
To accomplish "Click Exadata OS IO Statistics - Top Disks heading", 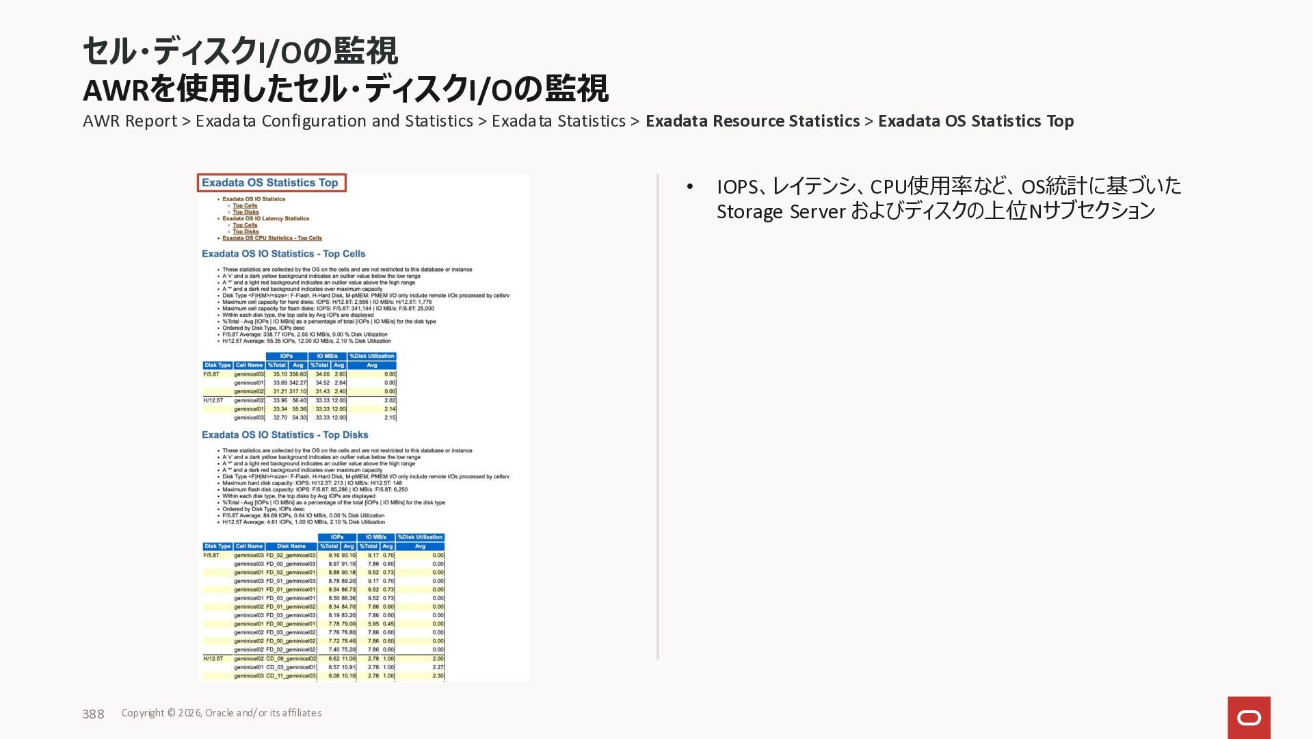I will click(284, 435).
